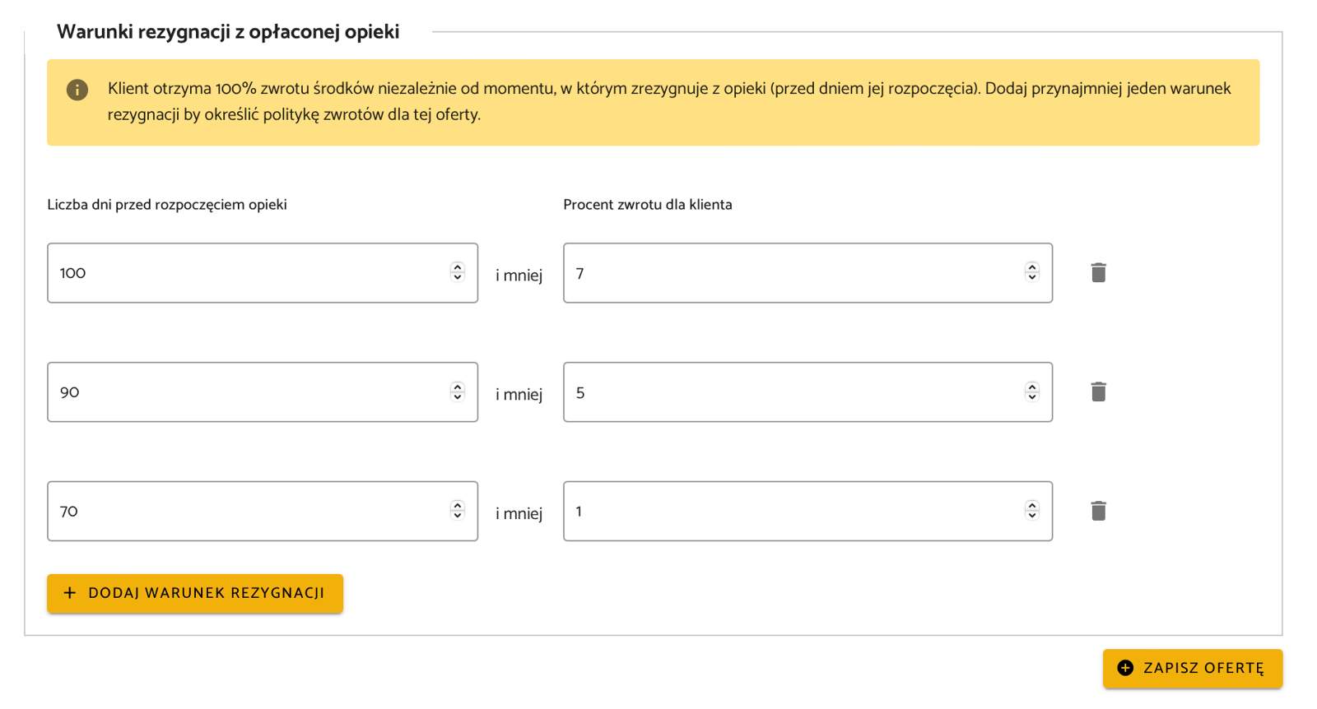Use the stepper arrows in the 5 percent field
The height and width of the screenshot is (709, 1317).
coord(1032,392)
